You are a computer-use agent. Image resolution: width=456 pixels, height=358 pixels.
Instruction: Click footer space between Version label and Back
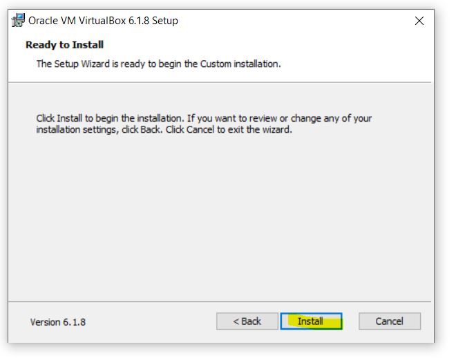[152, 322]
